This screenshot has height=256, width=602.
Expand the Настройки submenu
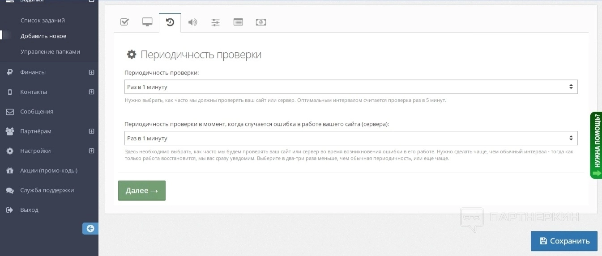[91, 151]
